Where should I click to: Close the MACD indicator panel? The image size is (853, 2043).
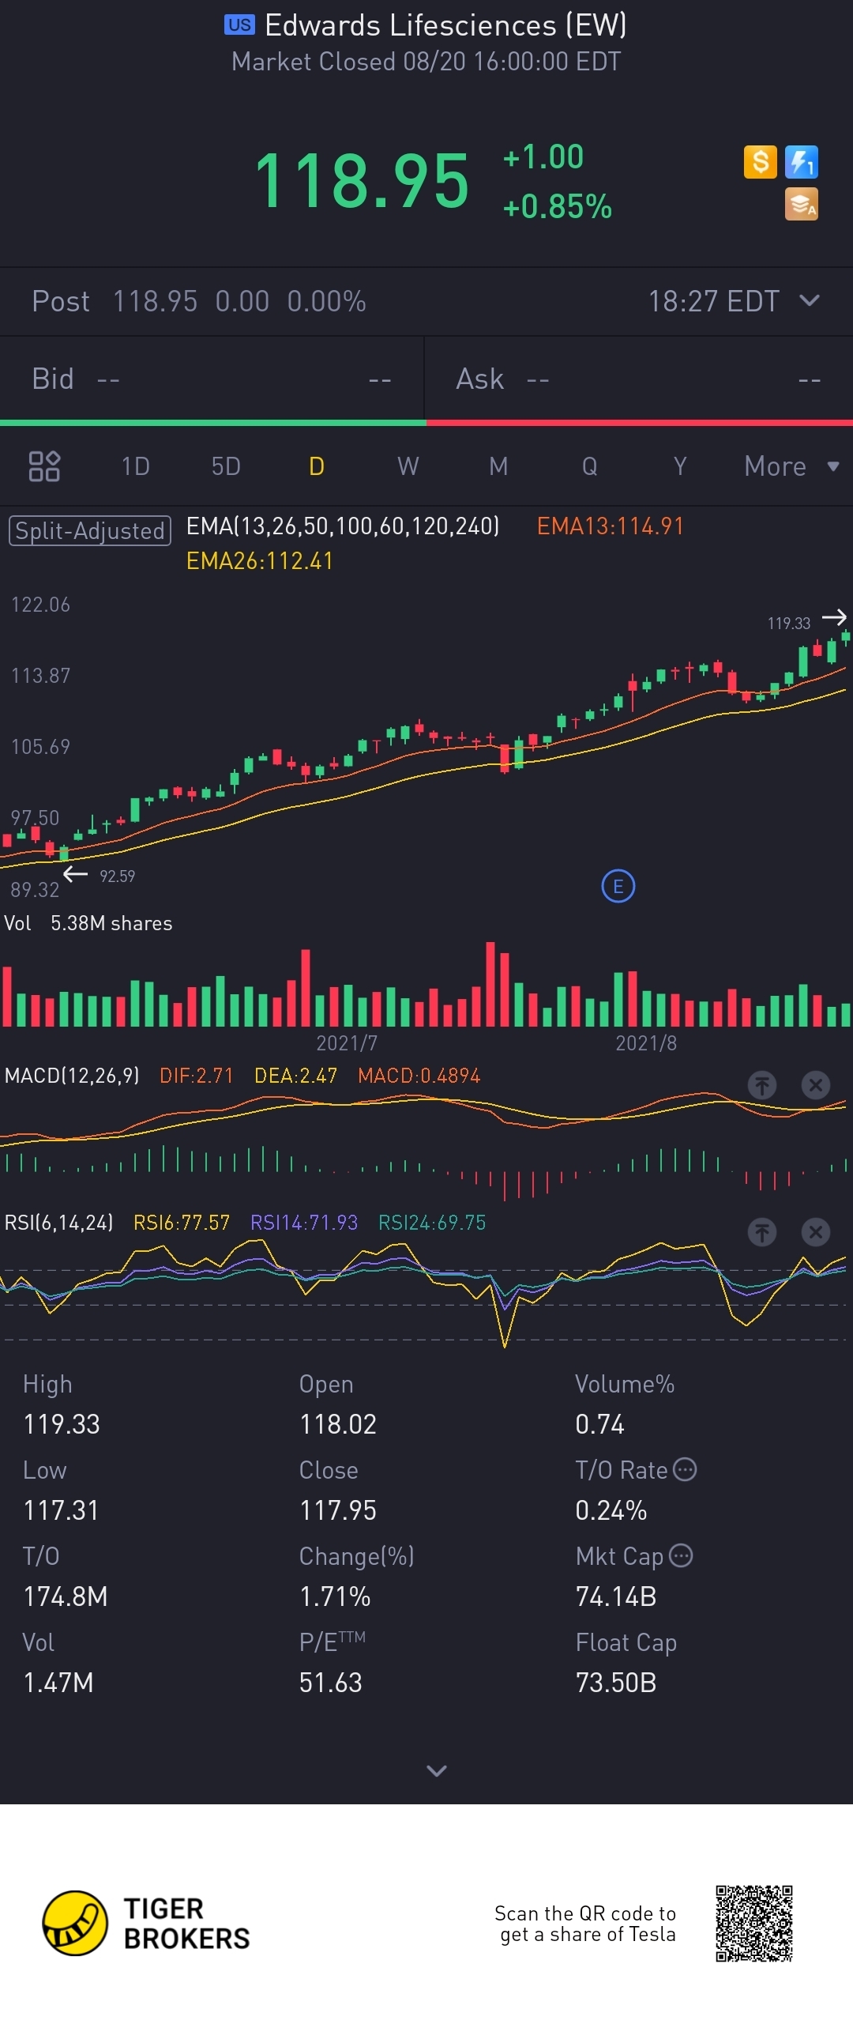coord(815,1084)
